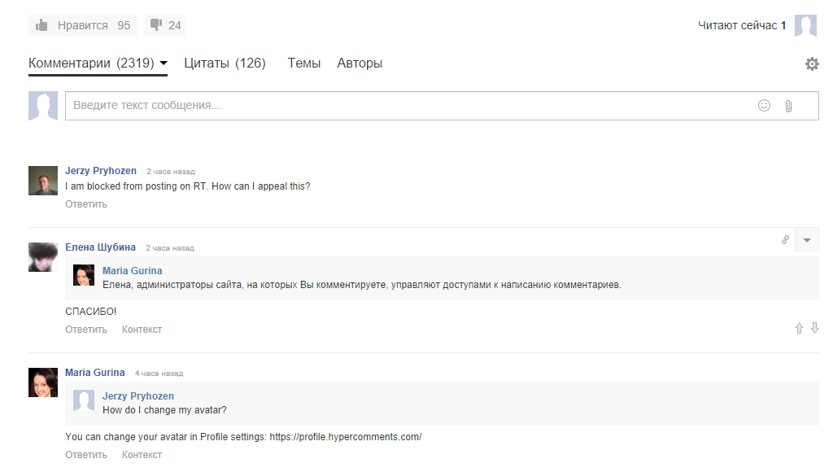Click the emoji smiley icon
This screenshot has height=472, width=833.
point(764,106)
